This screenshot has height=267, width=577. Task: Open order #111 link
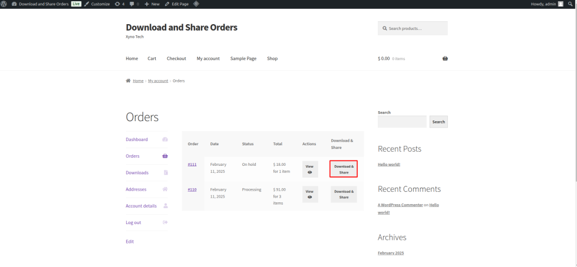[x=192, y=164]
